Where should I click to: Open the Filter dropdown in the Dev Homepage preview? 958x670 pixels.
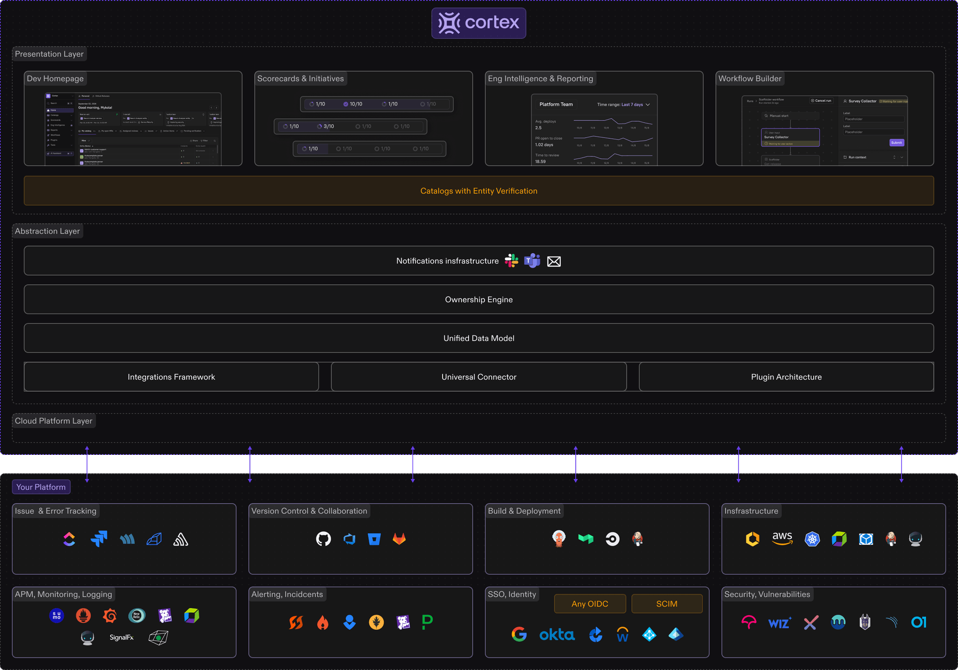(x=204, y=140)
